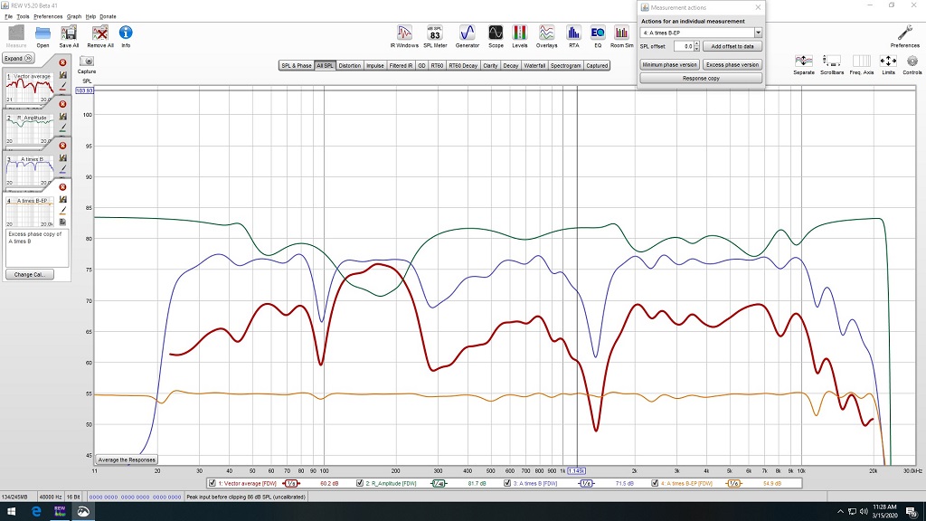Click the Capture camera icon
This screenshot has height=521, width=926.
point(87,61)
